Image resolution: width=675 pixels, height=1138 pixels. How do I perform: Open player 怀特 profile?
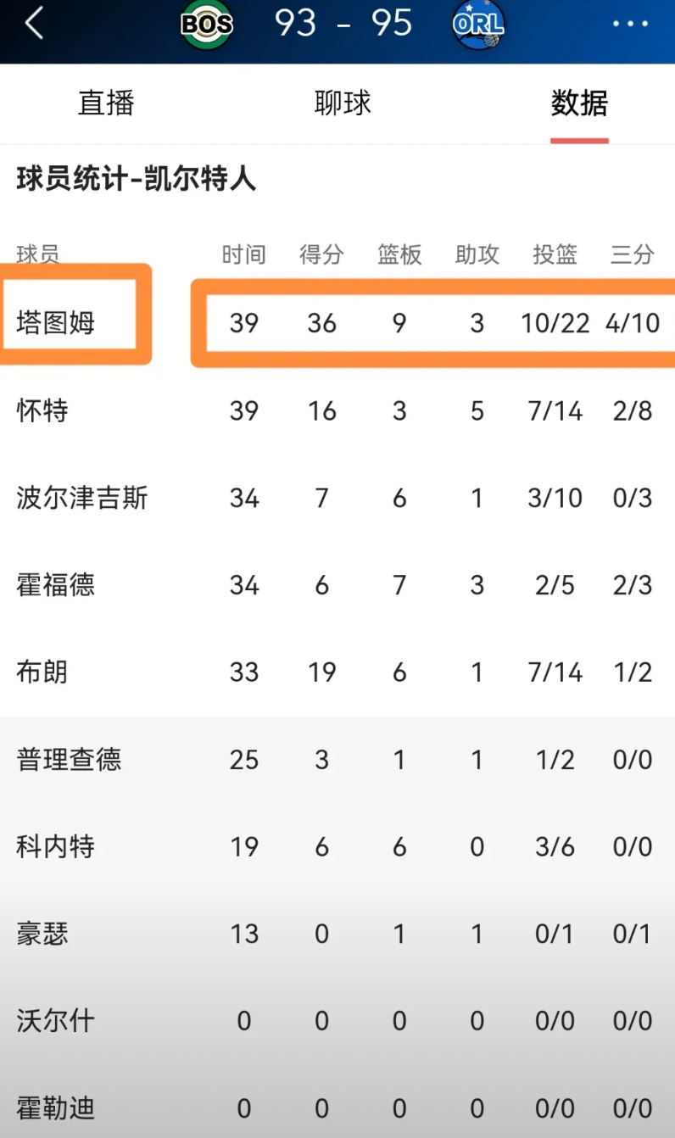[x=42, y=411]
